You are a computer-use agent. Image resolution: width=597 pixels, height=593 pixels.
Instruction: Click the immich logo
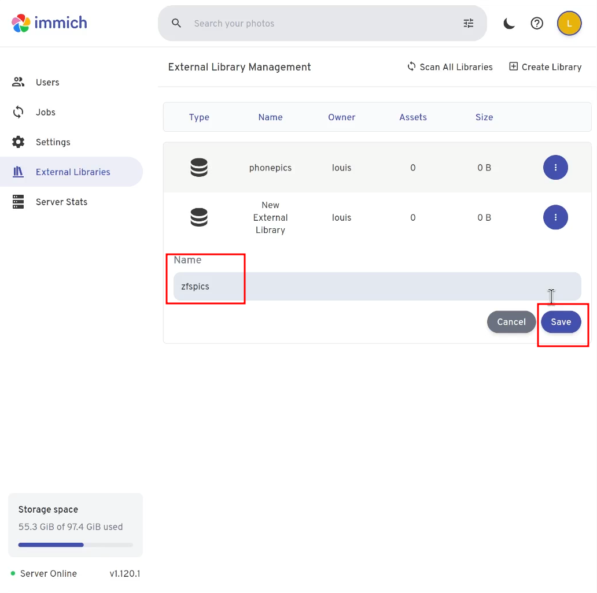coord(50,23)
